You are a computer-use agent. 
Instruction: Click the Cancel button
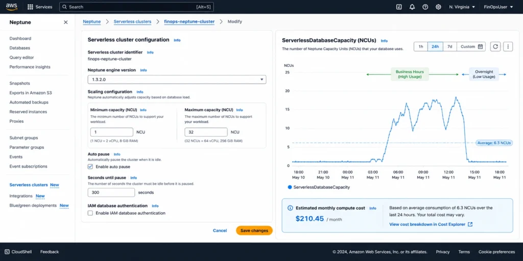[x=220, y=230]
